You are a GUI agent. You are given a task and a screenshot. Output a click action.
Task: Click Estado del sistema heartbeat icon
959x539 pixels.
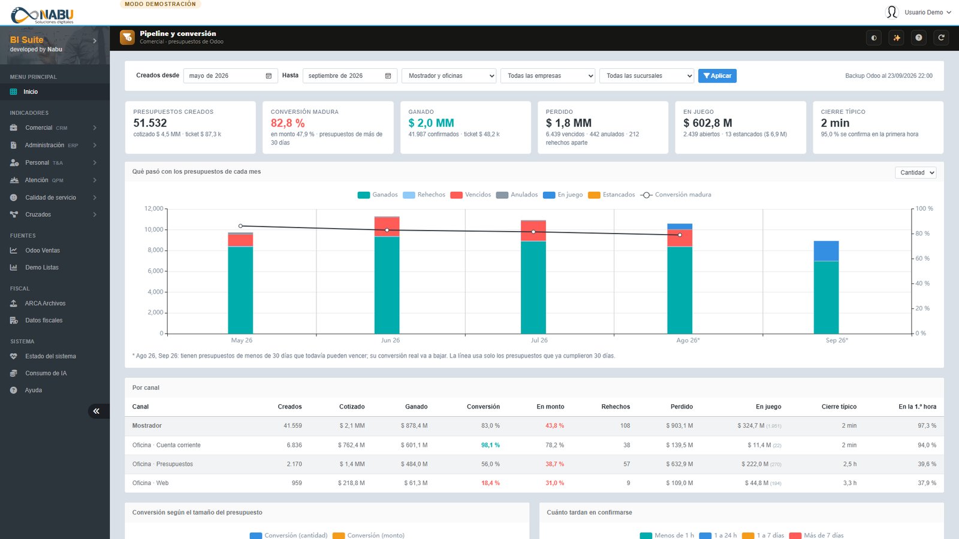(x=14, y=356)
